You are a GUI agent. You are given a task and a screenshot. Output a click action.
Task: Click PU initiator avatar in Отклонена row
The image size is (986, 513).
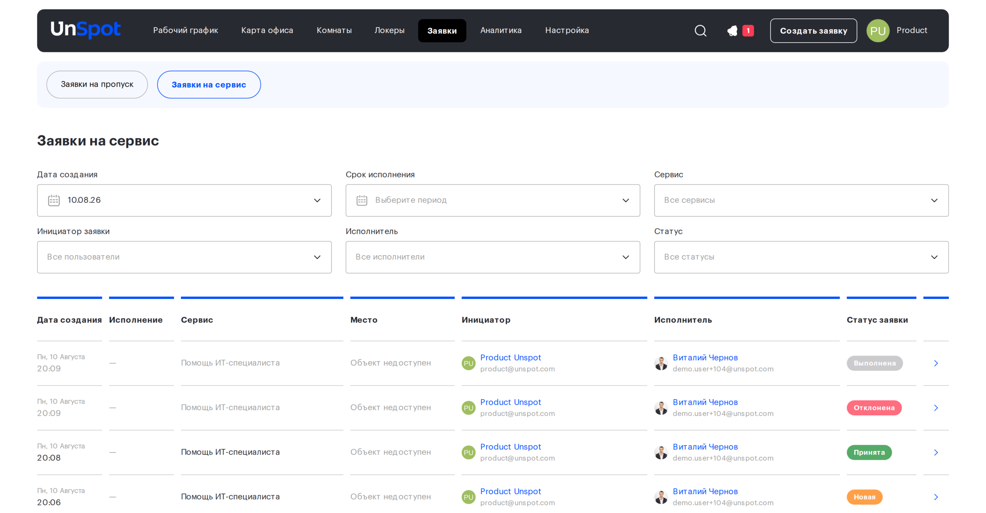(x=468, y=408)
